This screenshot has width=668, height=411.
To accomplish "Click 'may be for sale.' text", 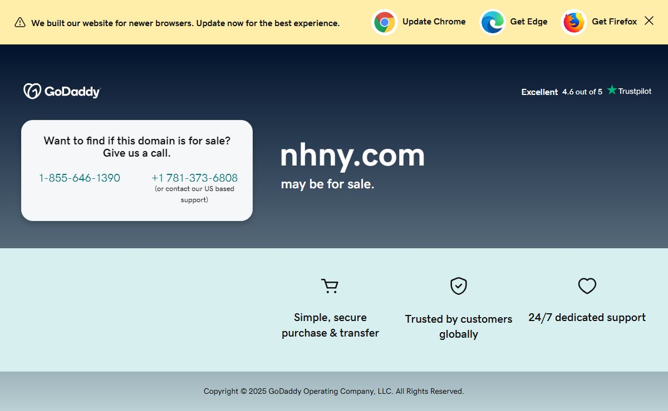I will coord(327,184).
